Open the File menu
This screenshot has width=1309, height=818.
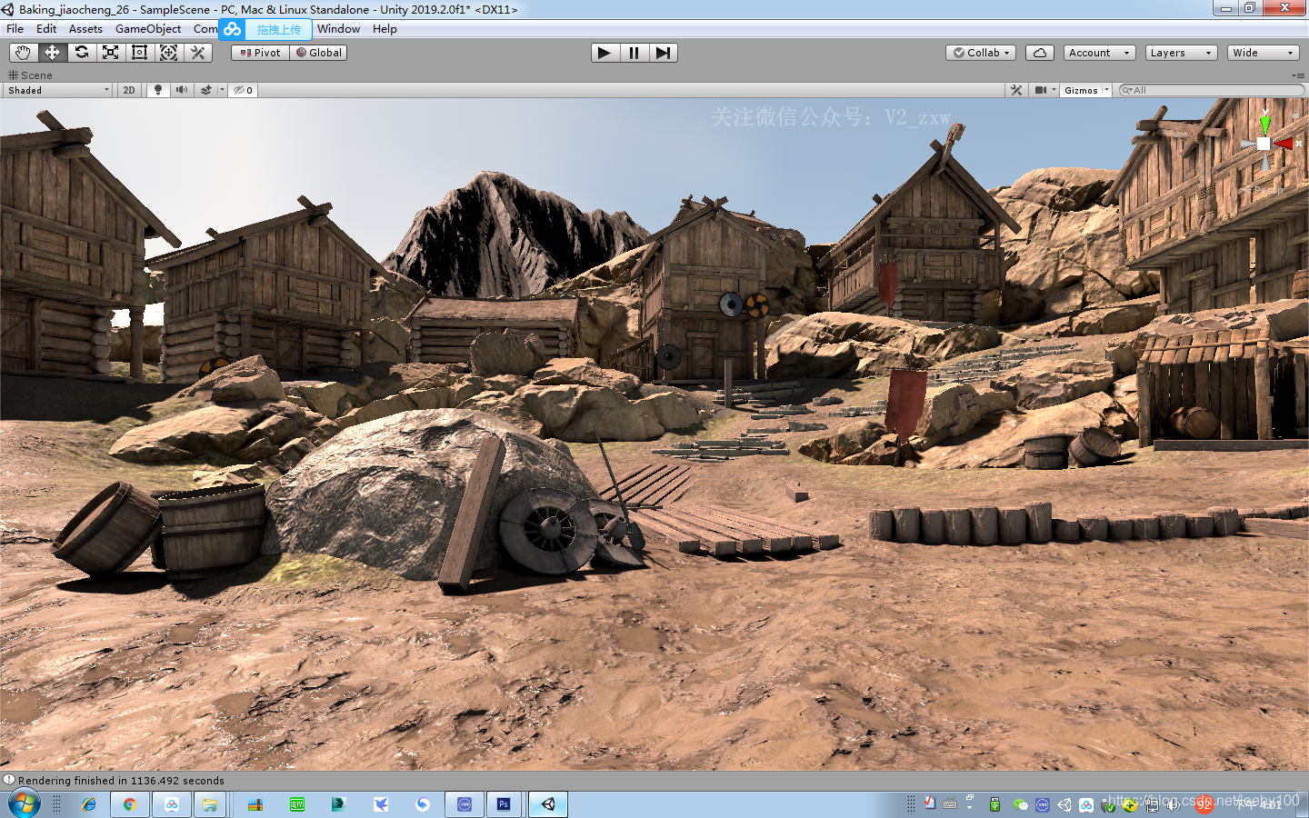pyautogui.click(x=15, y=29)
